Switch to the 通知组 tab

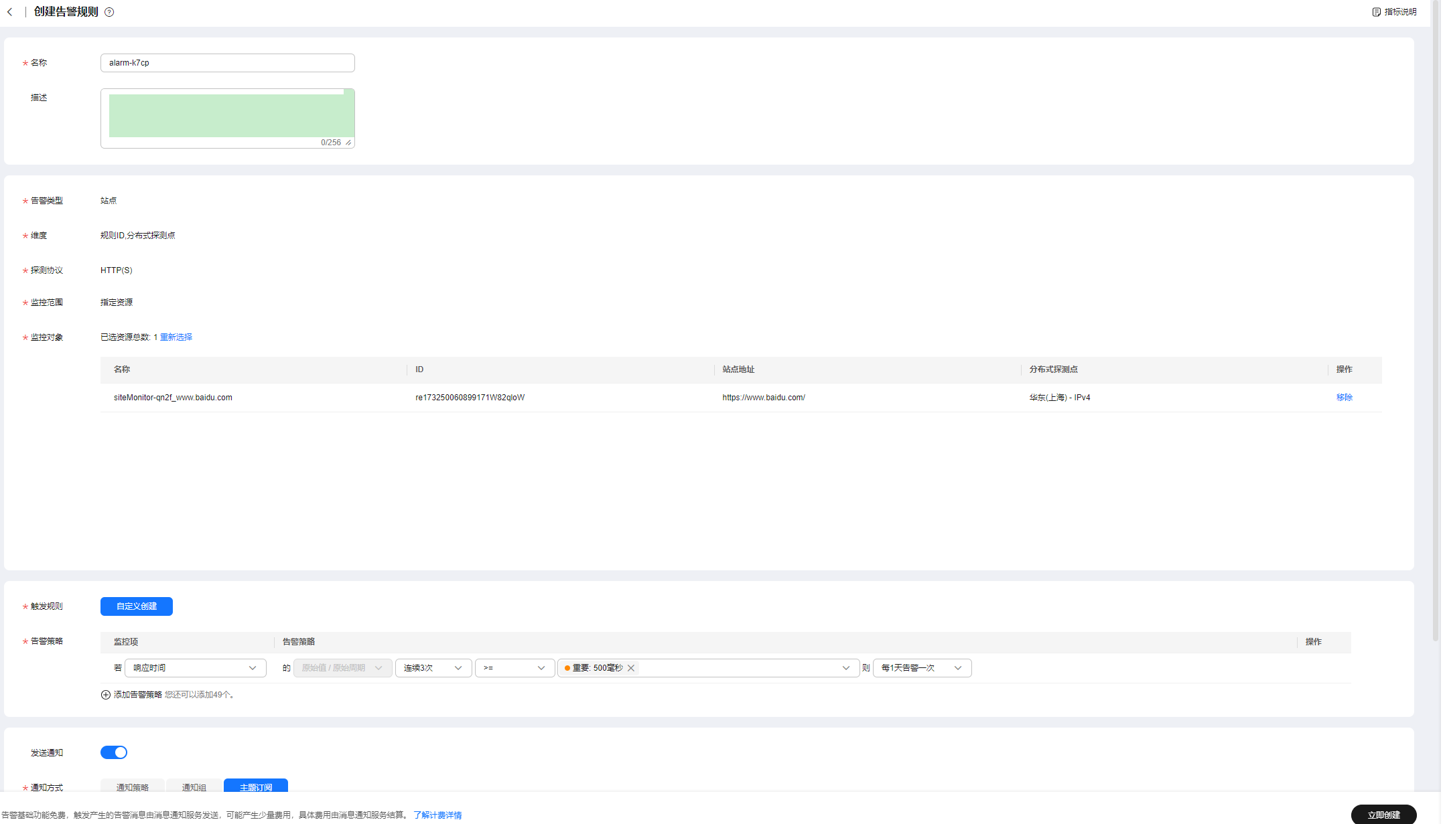pyautogui.click(x=194, y=787)
